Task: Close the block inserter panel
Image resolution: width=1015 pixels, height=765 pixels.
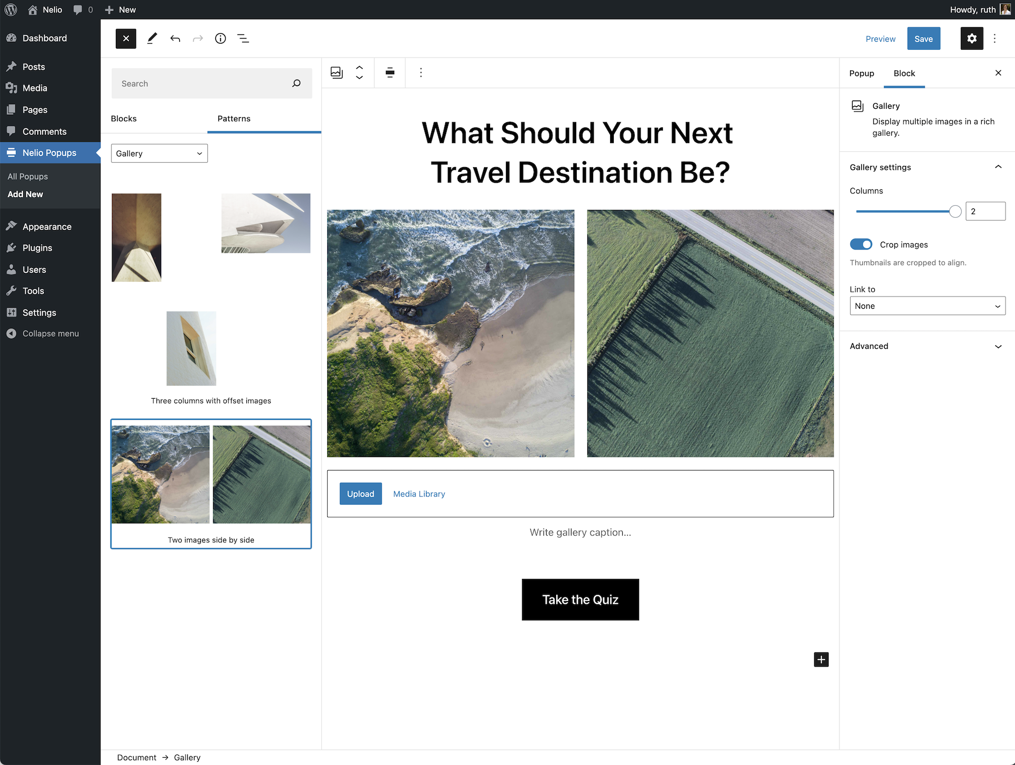Action: click(x=126, y=39)
